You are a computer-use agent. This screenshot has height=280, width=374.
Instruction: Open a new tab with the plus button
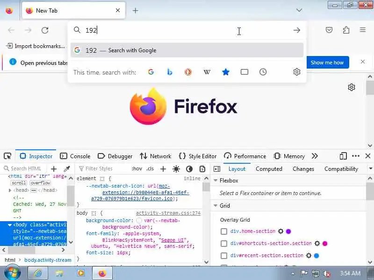pyautogui.click(x=135, y=10)
